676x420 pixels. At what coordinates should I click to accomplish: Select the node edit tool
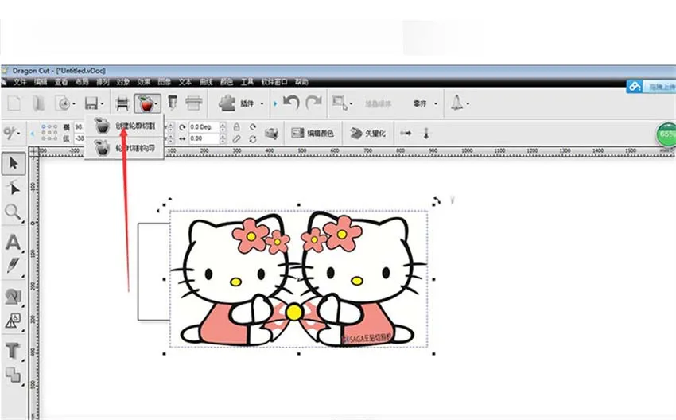pyautogui.click(x=14, y=188)
